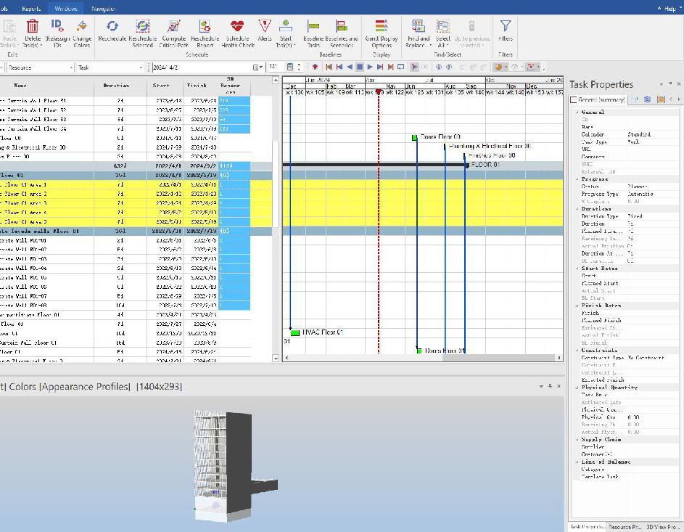Increase the playback step spinner value
Image resolution: width=684 pixels, height=532 pixels.
pyautogui.click(x=300, y=65)
